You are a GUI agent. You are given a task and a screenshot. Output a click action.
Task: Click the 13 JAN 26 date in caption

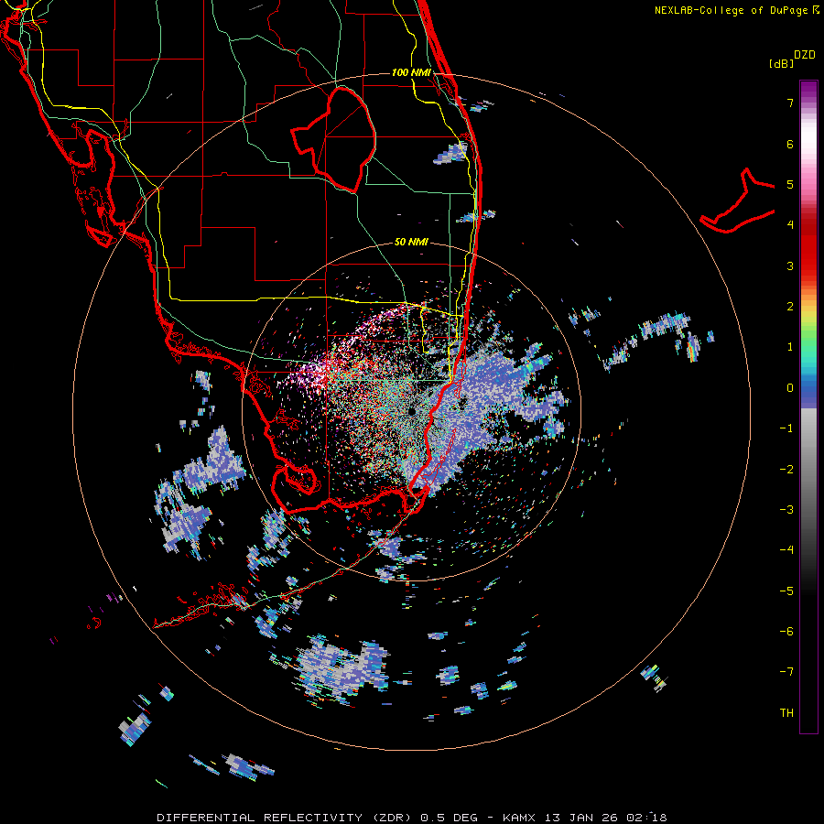(580, 818)
